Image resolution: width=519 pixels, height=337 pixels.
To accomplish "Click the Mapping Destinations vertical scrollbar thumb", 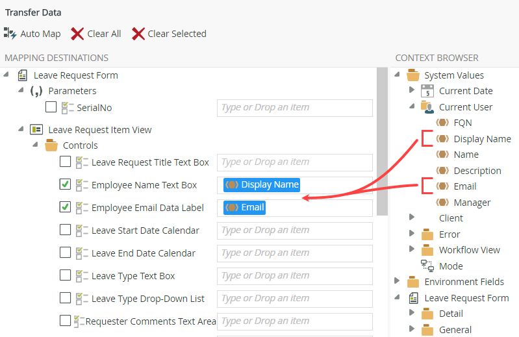I will tap(382, 142).
